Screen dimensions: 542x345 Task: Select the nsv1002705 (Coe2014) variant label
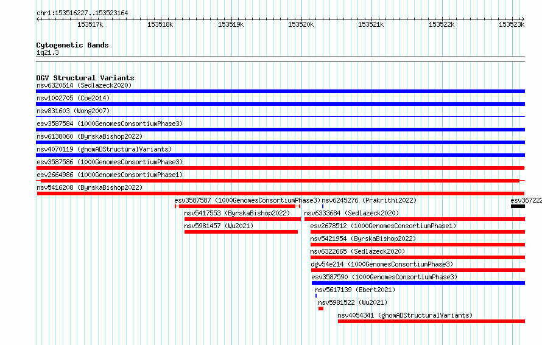tap(73, 98)
